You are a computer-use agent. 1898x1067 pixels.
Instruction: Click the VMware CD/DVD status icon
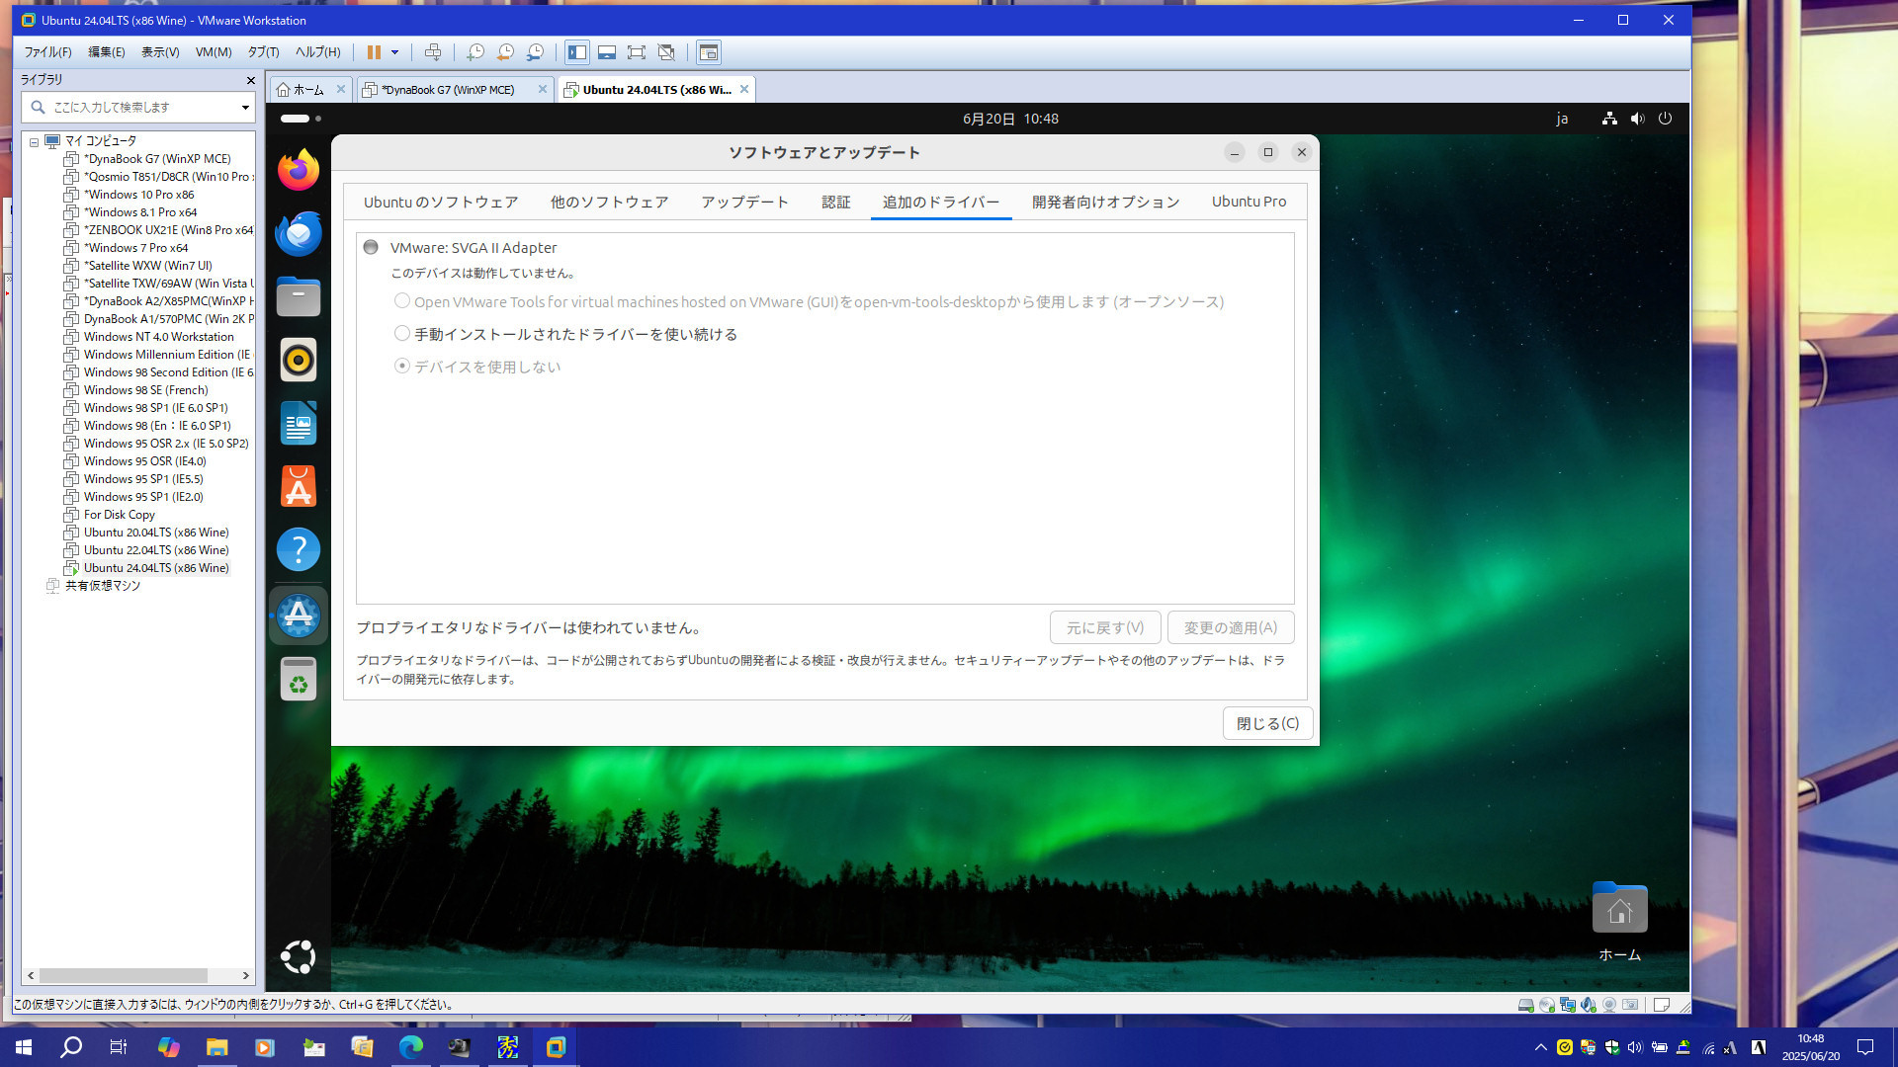(x=1546, y=1005)
